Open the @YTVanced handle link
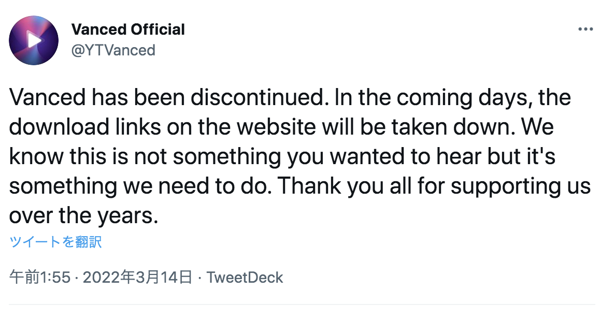This screenshot has width=600, height=320. point(113,50)
